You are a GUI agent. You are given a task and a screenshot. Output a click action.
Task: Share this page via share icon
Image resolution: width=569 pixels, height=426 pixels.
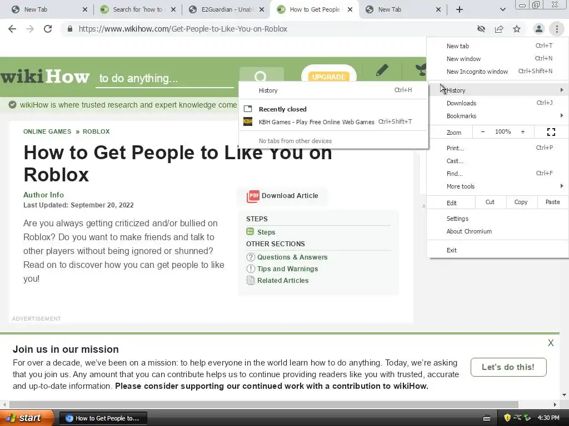(x=499, y=29)
